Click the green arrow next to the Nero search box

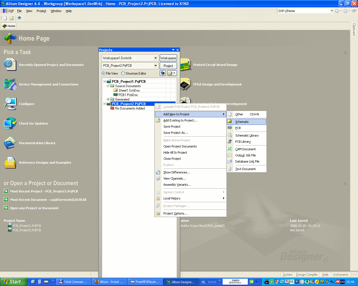click(x=251, y=282)
